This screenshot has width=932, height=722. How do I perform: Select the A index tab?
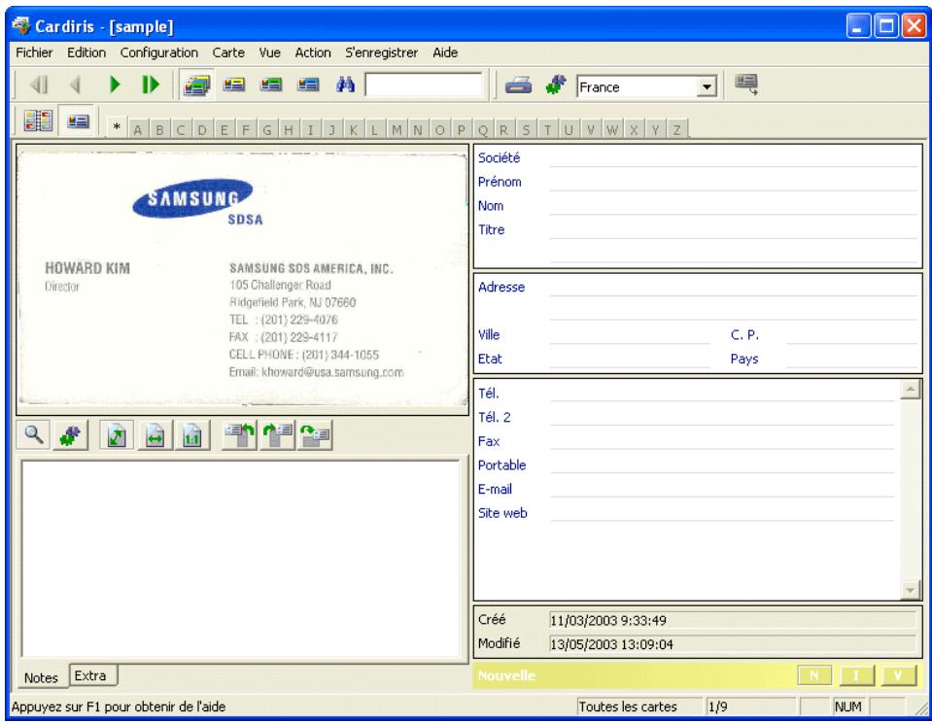click(x=138, y=130)
